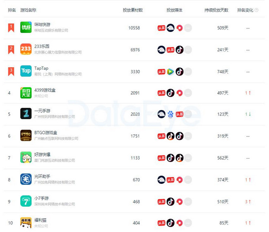Open the 小7手游 green 7 icon
The height and width of the screenshot is (232, 269).
click(26, 201)
